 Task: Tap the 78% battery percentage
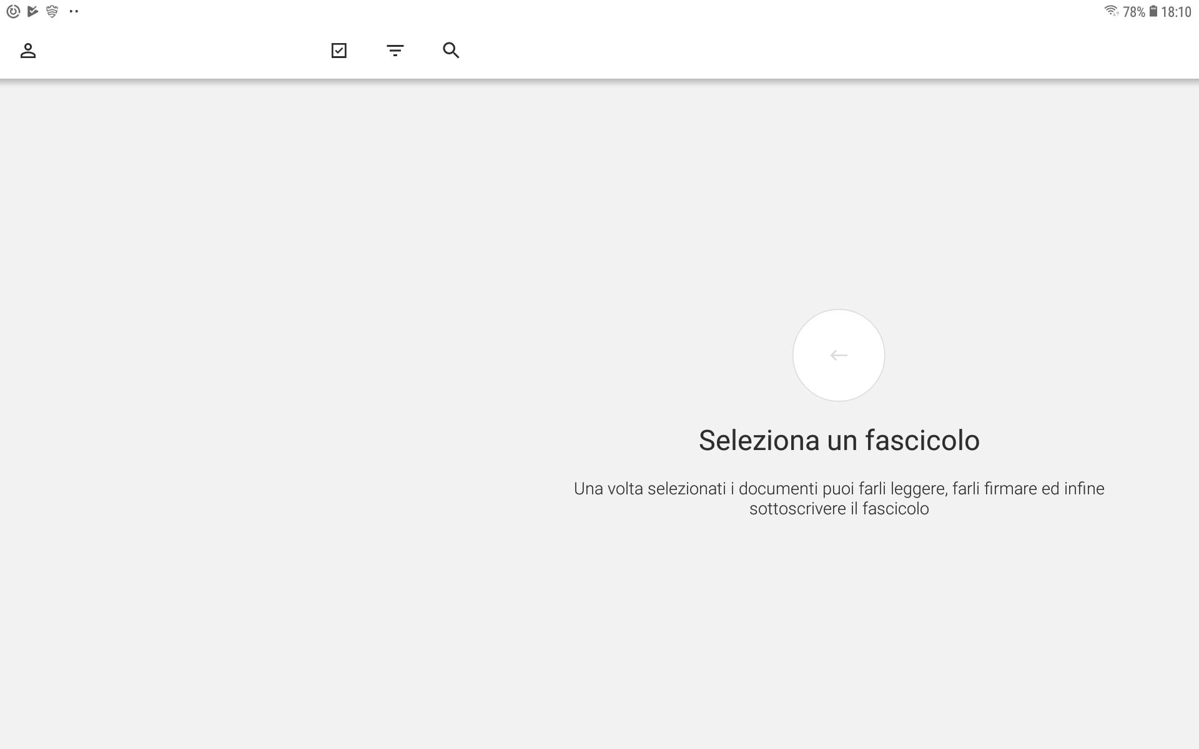(1133, 12)
